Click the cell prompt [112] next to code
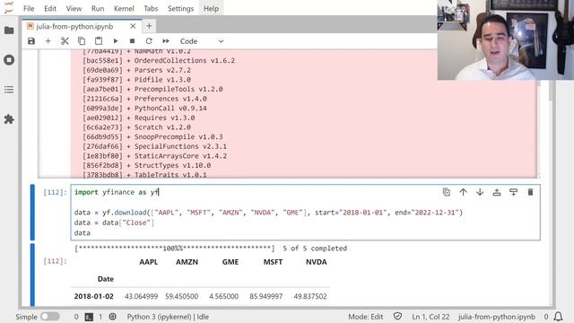Screen dimensions: 574x323 tap(56, 192)
